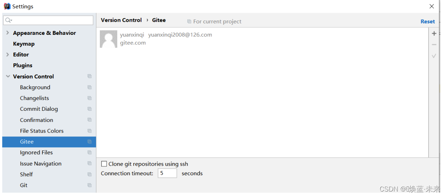This screenshot has width=446, height=196.
Task: Add a new Gitee account with plus icon
Action: click(x=434, y=34)
